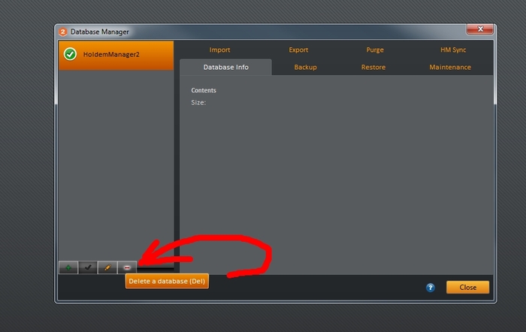This screenshot has width=526, height=332.
Task: Click the Contents label text
Action: tap(204, 90)
